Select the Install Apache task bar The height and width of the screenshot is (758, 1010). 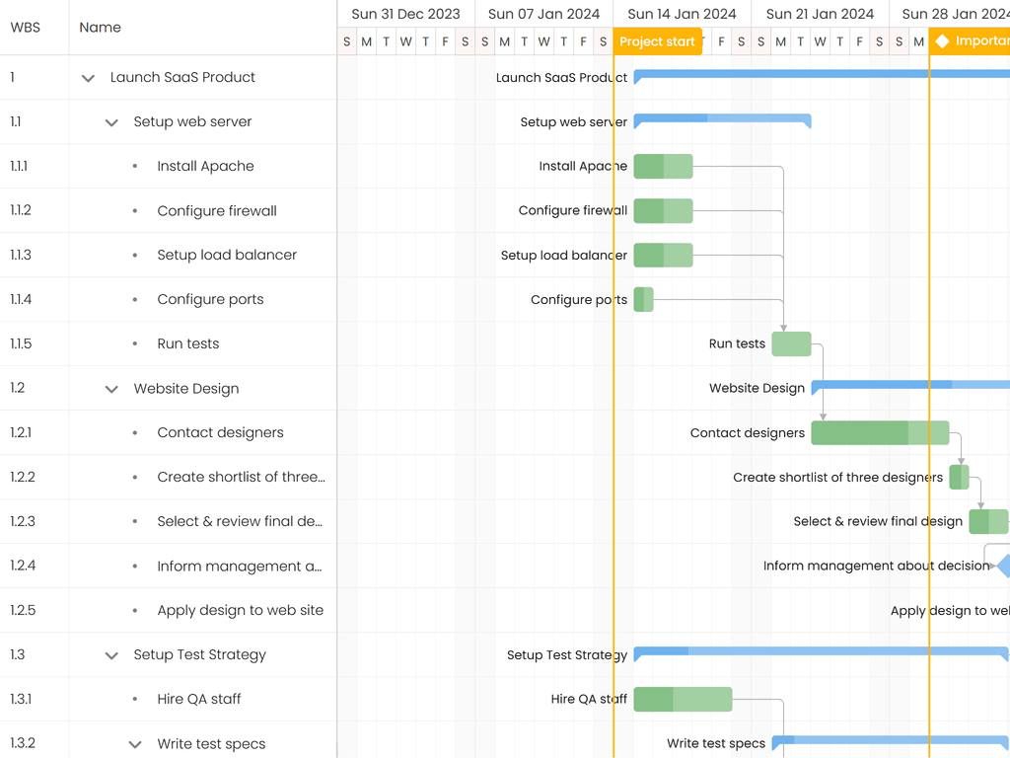(663, 167)
